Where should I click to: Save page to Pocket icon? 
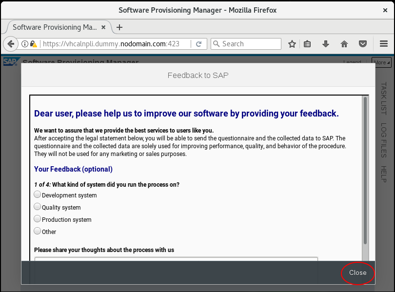click(362, 44)
